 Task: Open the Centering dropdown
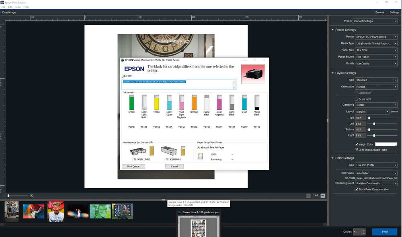point(376,105)
